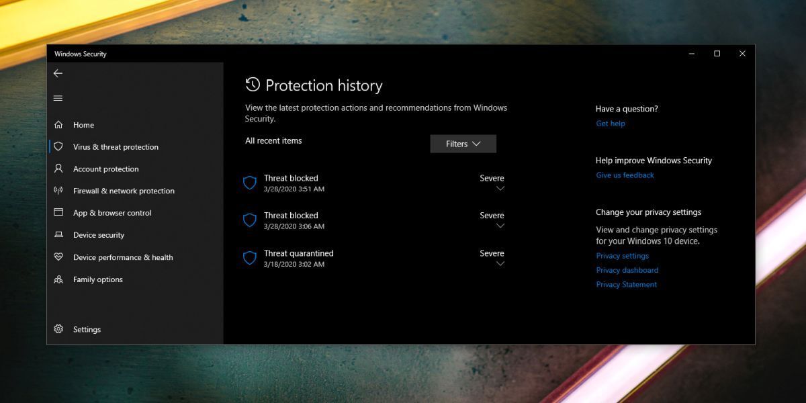Expand the Threat quarantined entry
This screenshot has height=403, width=806.
coord(500,264)
